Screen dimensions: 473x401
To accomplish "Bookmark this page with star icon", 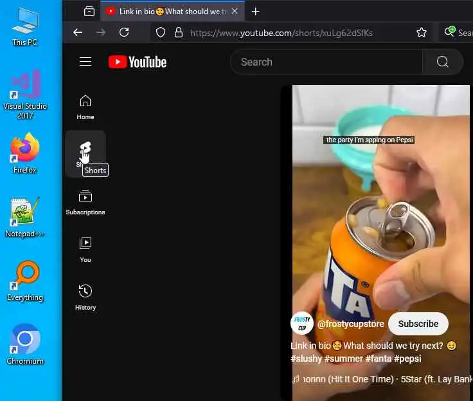I will click(421, 32).
